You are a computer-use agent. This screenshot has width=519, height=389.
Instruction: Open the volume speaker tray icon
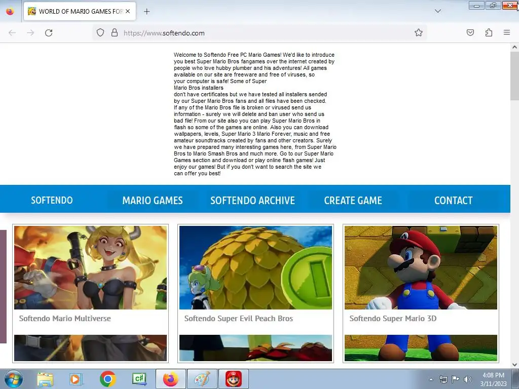point(468,379)
